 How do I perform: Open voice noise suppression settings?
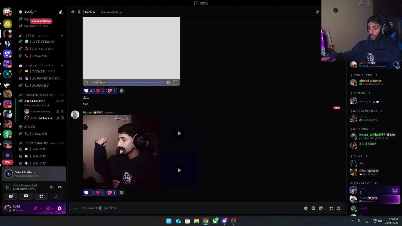52,187
